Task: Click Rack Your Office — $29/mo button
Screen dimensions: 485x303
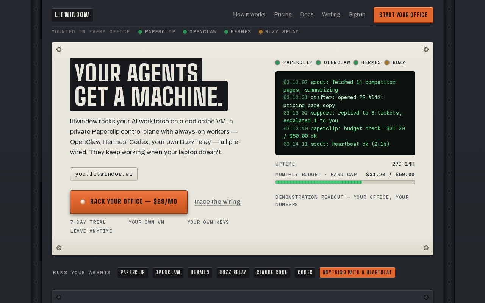Action: point(129,202)
